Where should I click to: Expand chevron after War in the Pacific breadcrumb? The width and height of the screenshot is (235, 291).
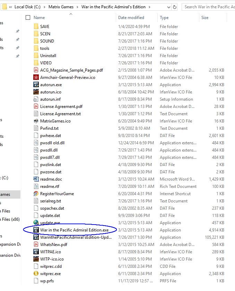point(149,7)
